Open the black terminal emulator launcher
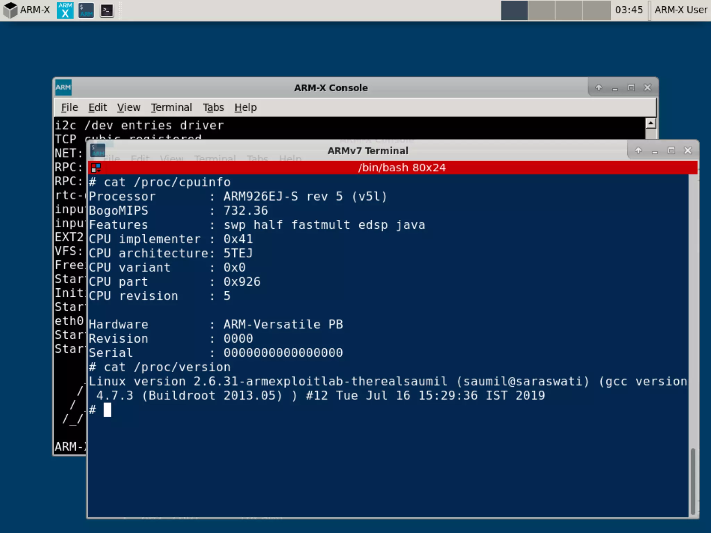The height and width of the screenshot is (533, 711). click(107, 10)
